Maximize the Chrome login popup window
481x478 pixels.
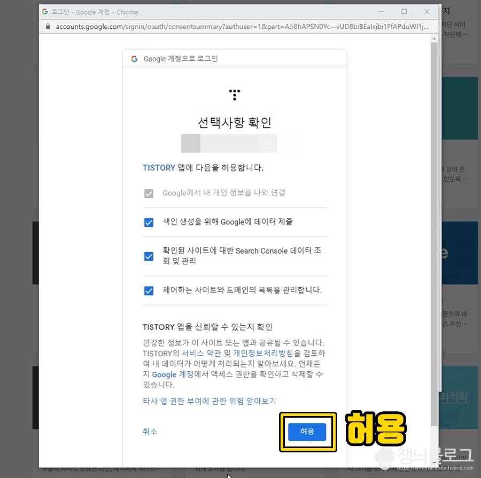[404, 12]
